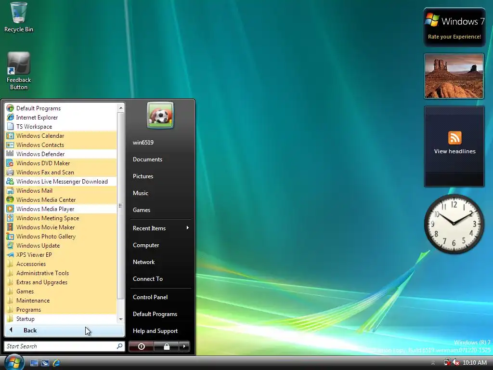The width and height of the screenshot is (493, 370).
Task: Click the 10:10 AM taskbar clock
Action: tap(474, 363)
